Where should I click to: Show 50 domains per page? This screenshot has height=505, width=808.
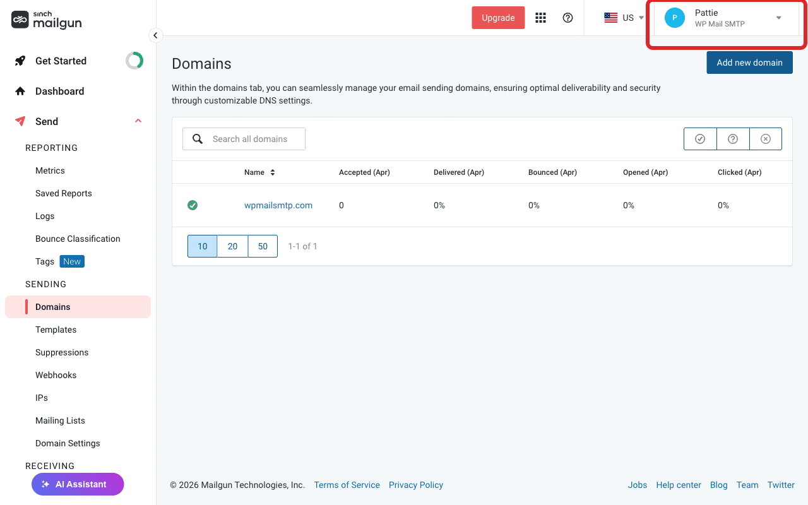click(x=263, y=246)
